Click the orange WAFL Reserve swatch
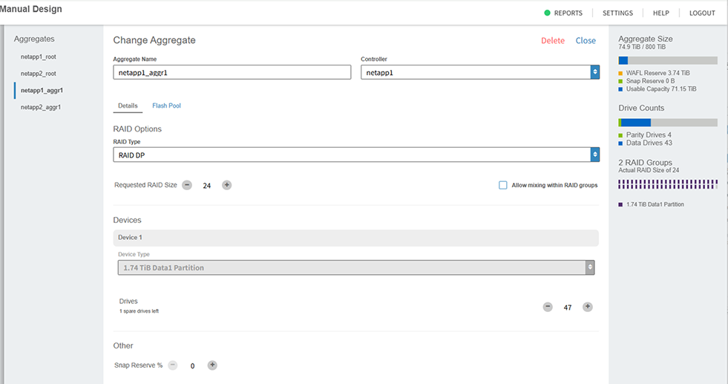The image size is (728, 384). pyautogui.click(x=620, y=73)
